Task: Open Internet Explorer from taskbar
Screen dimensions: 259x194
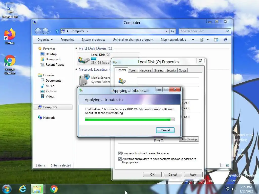Action: point(23,189)
